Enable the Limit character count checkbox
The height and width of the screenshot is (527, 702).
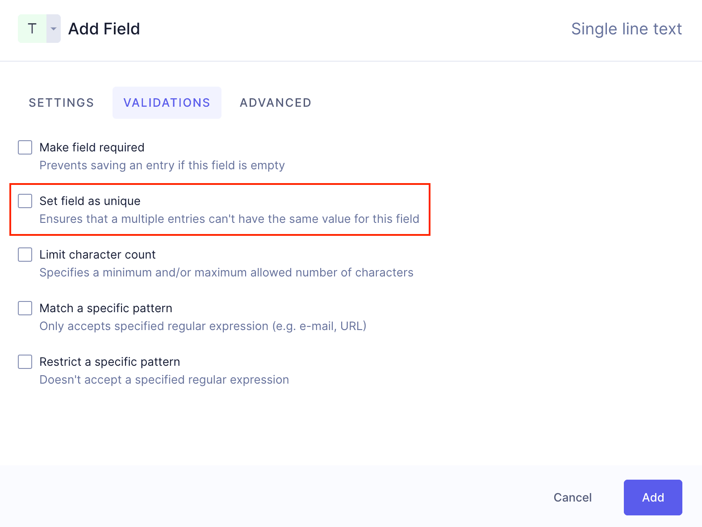[x=25, y=255]
